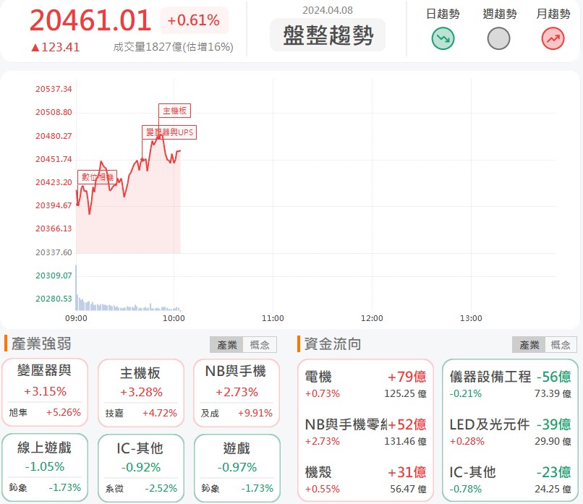Click the 73.39 億 turnover value
Image resolution: width=583 pixels, height=504 pixels.
pos(553,393)
